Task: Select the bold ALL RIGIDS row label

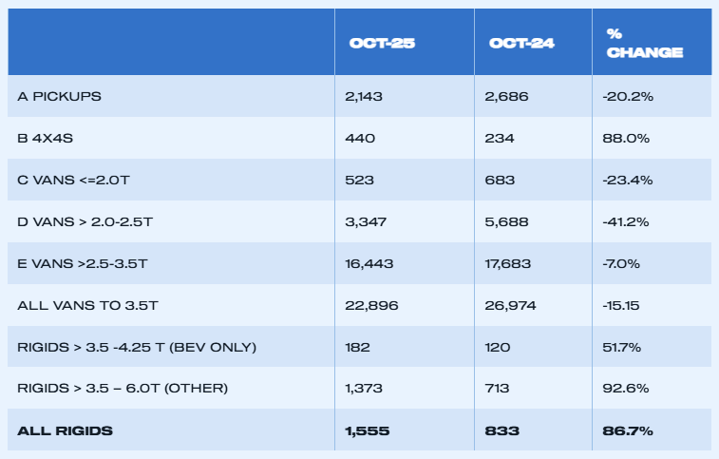Action: point(66,431)
